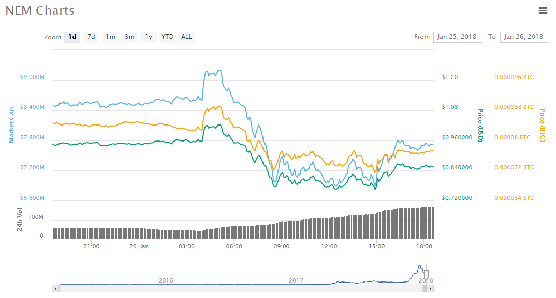
Task: Click the $6 600M axis value
Action: click(32, 198)
